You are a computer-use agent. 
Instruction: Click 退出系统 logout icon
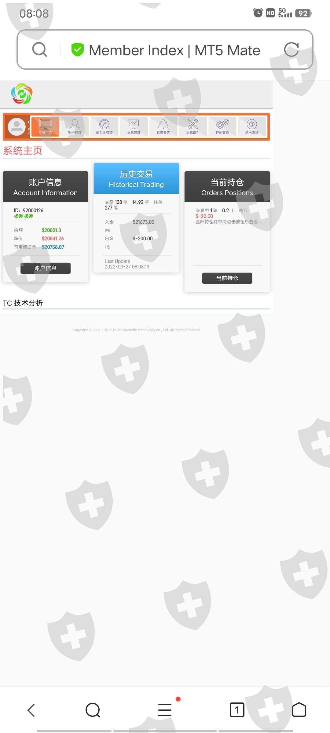coord(252,126)
